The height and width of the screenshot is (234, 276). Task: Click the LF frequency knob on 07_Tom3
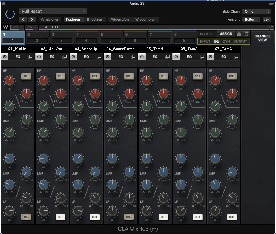pyautogui.click(x=232, y=198)
